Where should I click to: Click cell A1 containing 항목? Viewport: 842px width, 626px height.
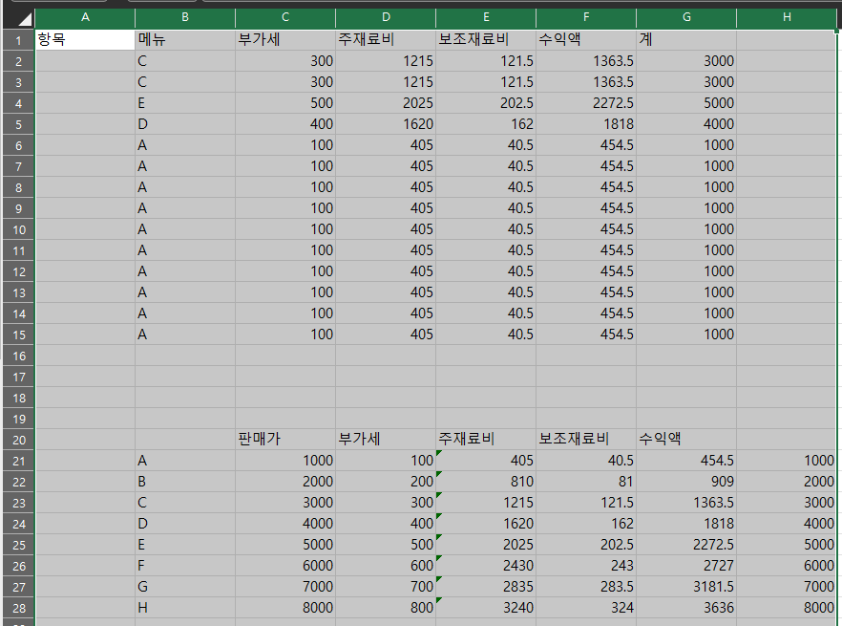pos(85,40)
